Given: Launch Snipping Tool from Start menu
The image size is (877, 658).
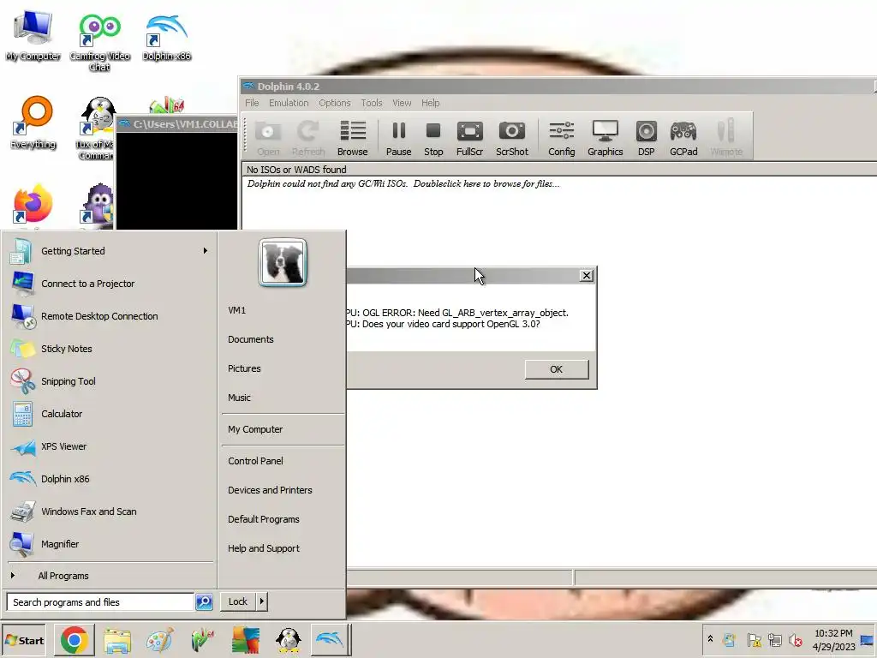Looking at the screenshot, I should (110, 381).
